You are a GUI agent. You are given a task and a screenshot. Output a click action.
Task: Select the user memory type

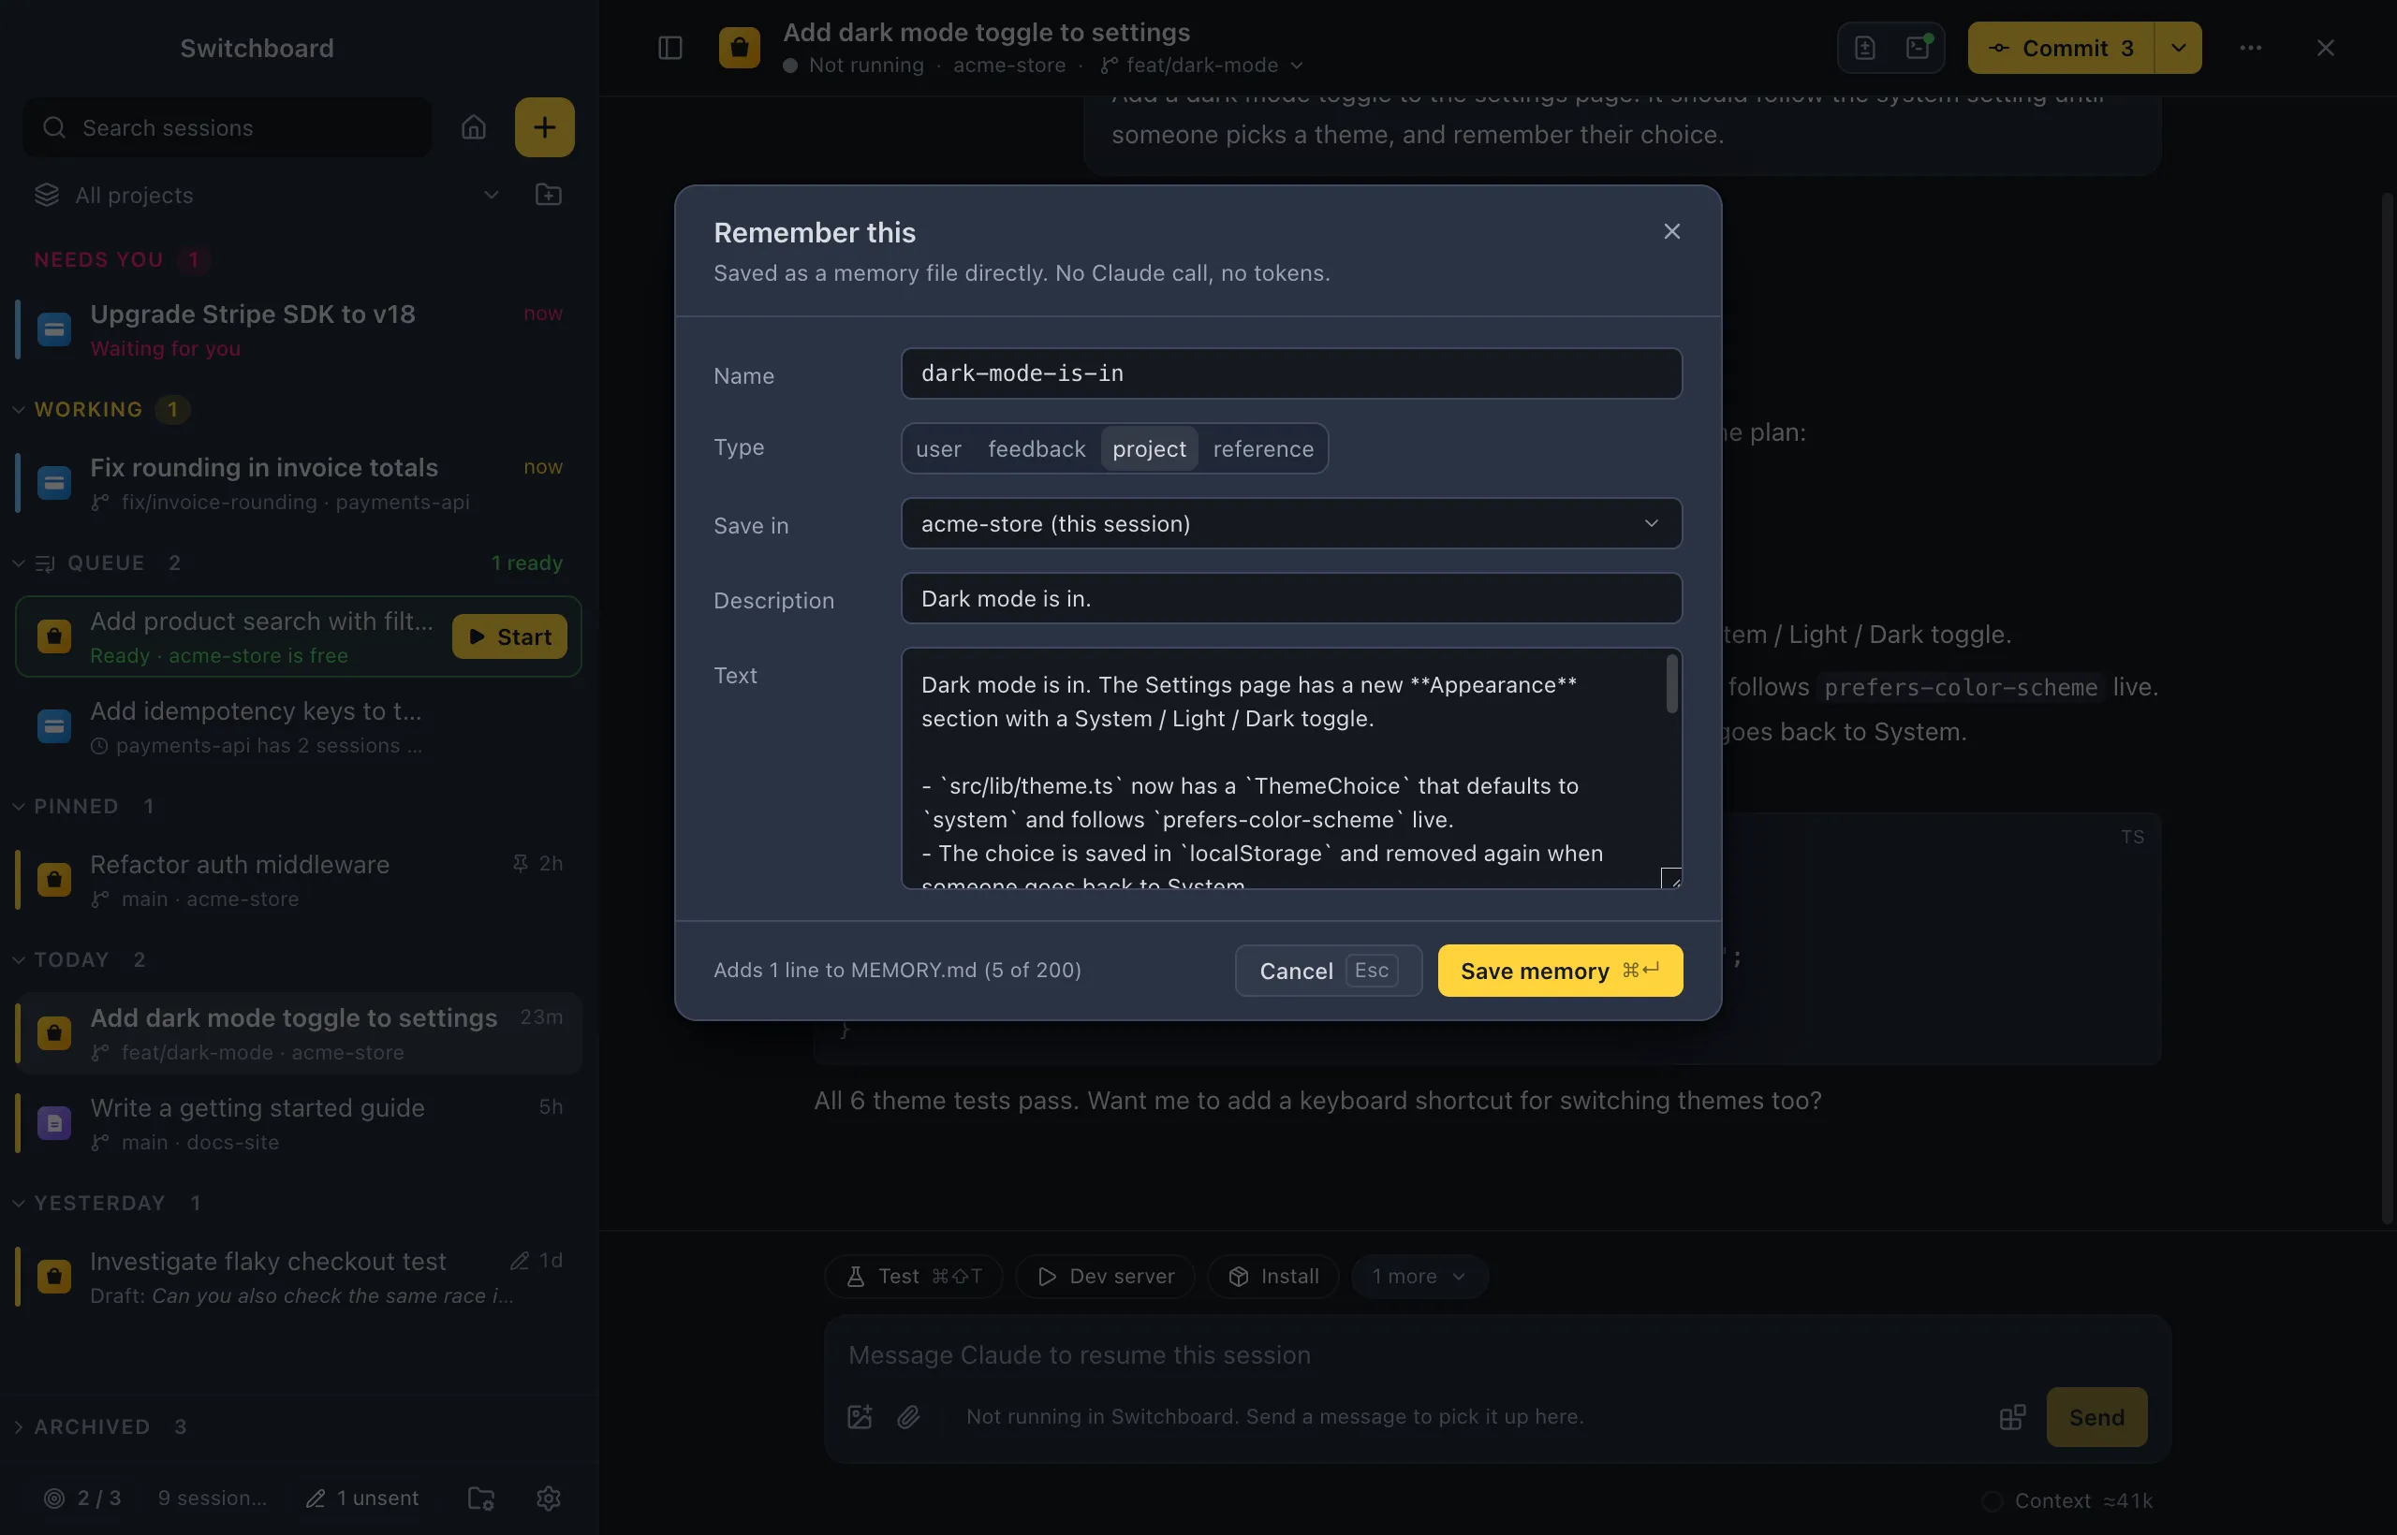click(x=938, y=448)
